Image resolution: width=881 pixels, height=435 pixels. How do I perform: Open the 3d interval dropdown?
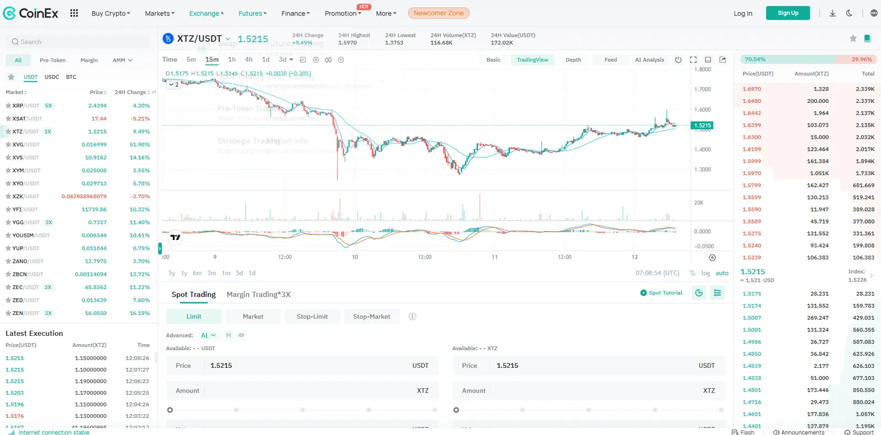coord(286,59)
